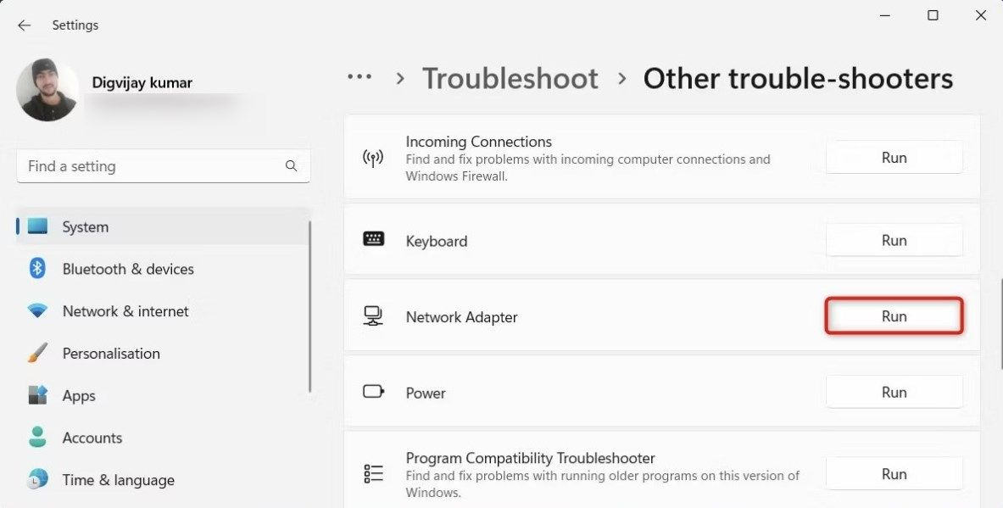Click Digvijay kumar's profile picture
The image size is (1003, 508).
pyautogui.click(x=47, y=89)
